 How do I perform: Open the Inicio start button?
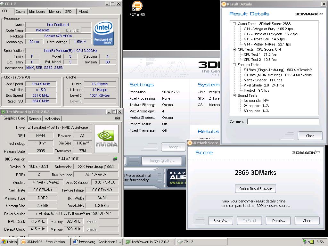pos(9,242)
